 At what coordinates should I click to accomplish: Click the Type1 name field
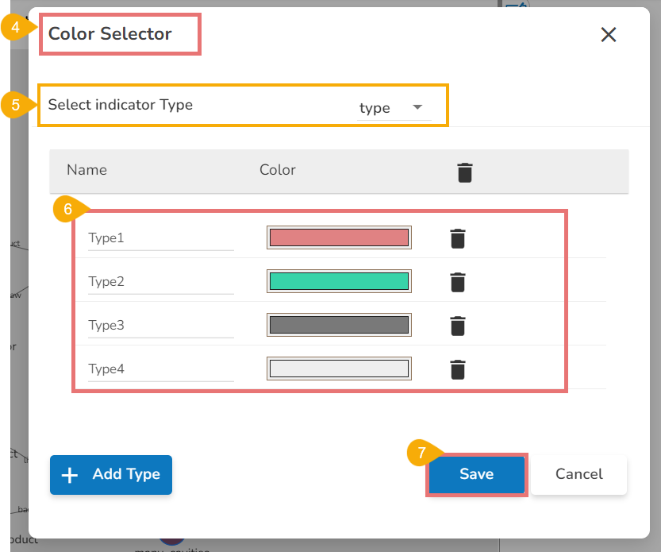coord(160,238)
